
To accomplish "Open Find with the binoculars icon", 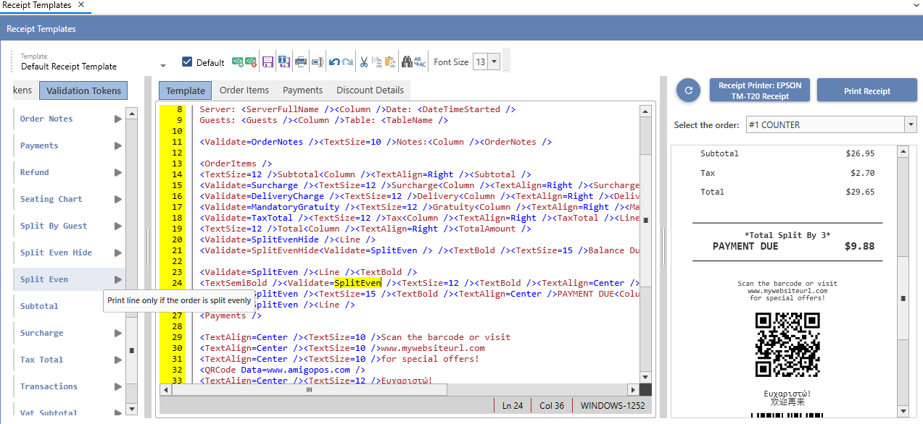I will pos(407,62).
